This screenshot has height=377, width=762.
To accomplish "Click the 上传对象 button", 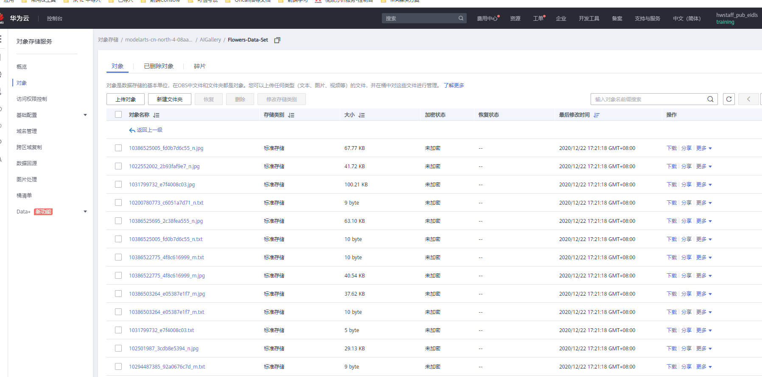I will pos(126,99).
